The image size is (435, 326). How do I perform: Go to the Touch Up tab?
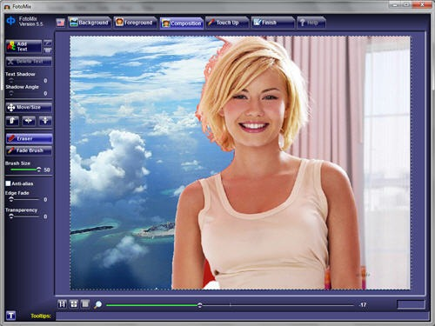tap(227, 23)
